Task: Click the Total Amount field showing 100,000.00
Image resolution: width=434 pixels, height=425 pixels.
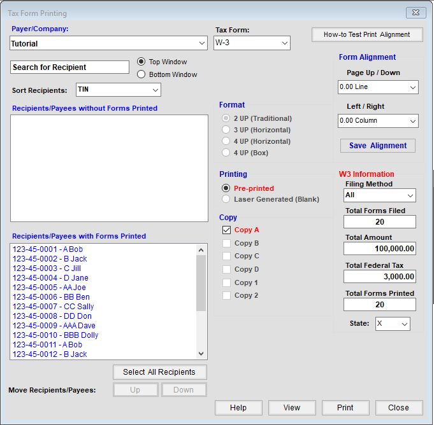Action: 380,248
